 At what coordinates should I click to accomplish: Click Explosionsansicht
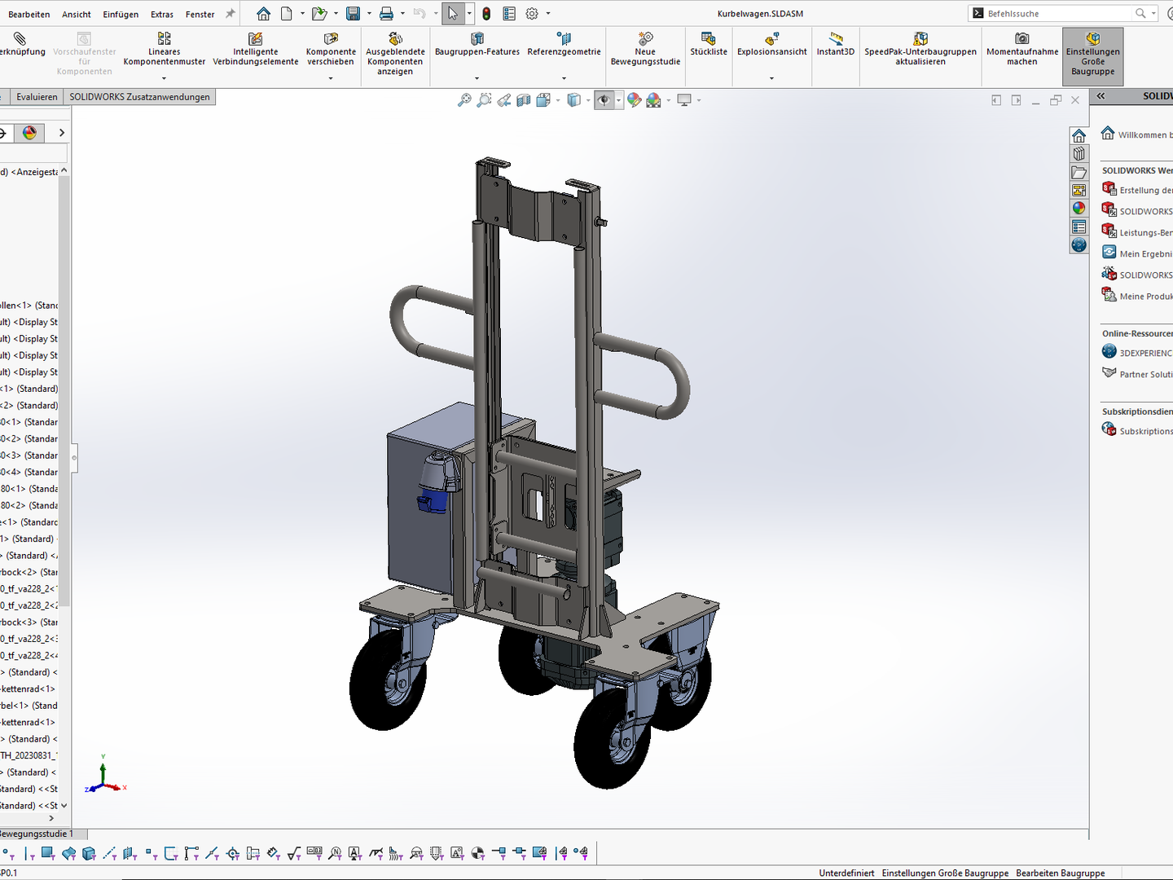(772, 46)
